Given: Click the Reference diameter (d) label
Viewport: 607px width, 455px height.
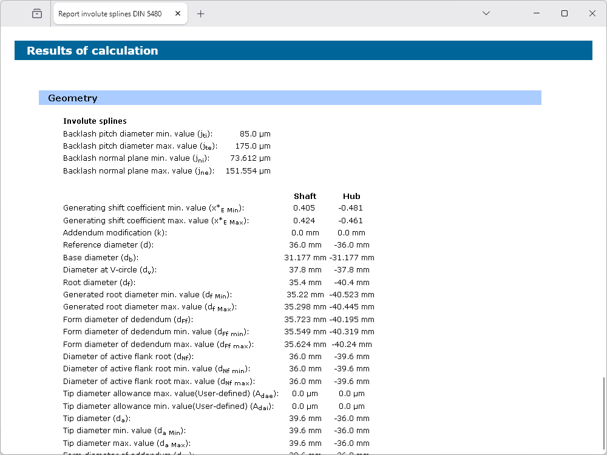Looking at the screenshot, I should [x=108, y=245].
